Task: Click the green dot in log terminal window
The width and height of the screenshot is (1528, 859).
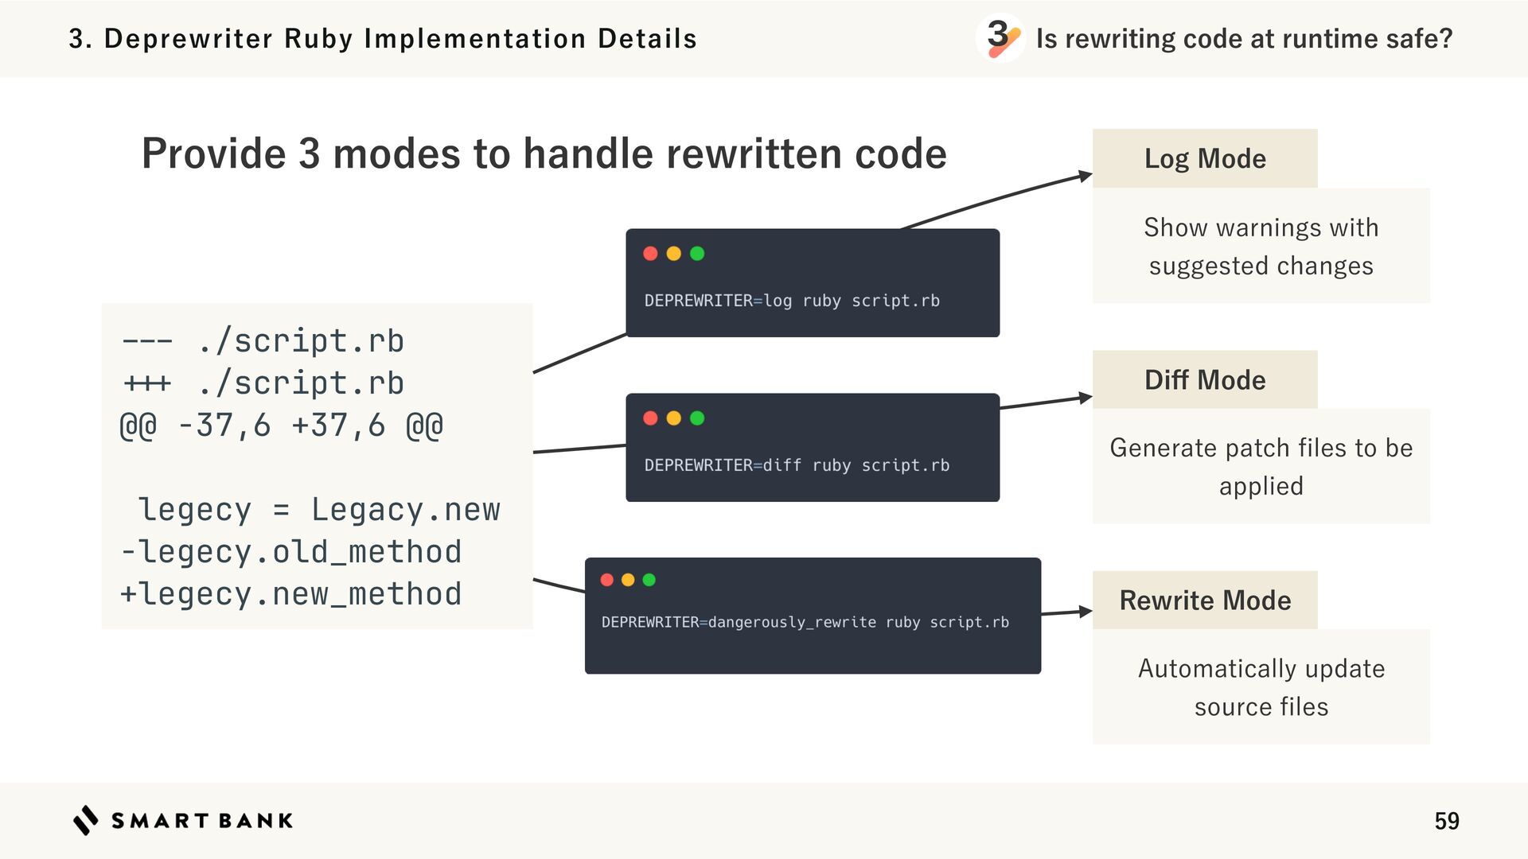Action: point(697,254)
